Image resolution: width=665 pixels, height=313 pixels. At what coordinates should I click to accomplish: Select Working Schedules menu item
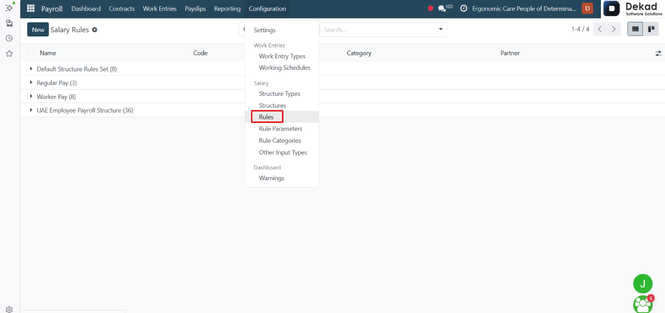[x=285, y=68]
